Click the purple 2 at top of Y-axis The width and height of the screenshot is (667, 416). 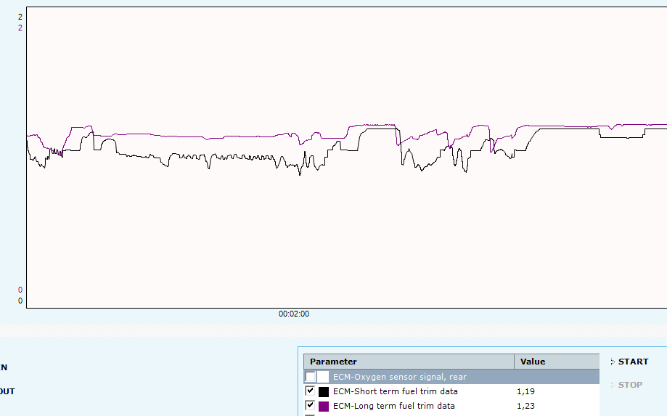(x=20, y=28)
